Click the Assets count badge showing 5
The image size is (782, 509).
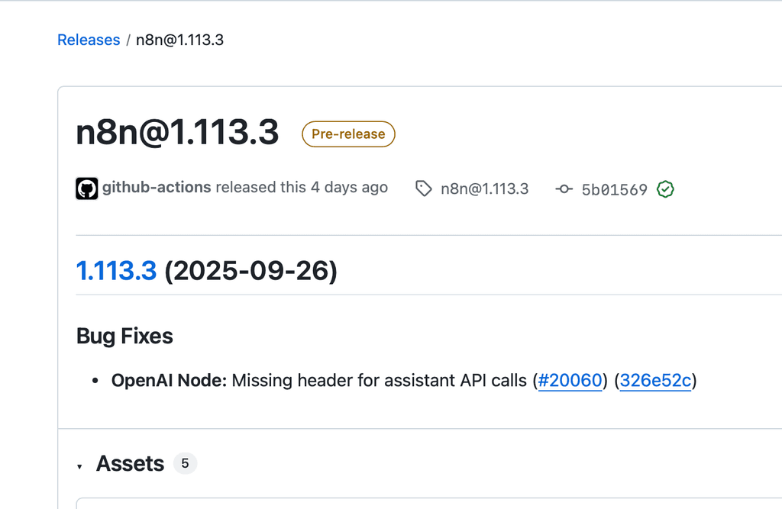185,463
